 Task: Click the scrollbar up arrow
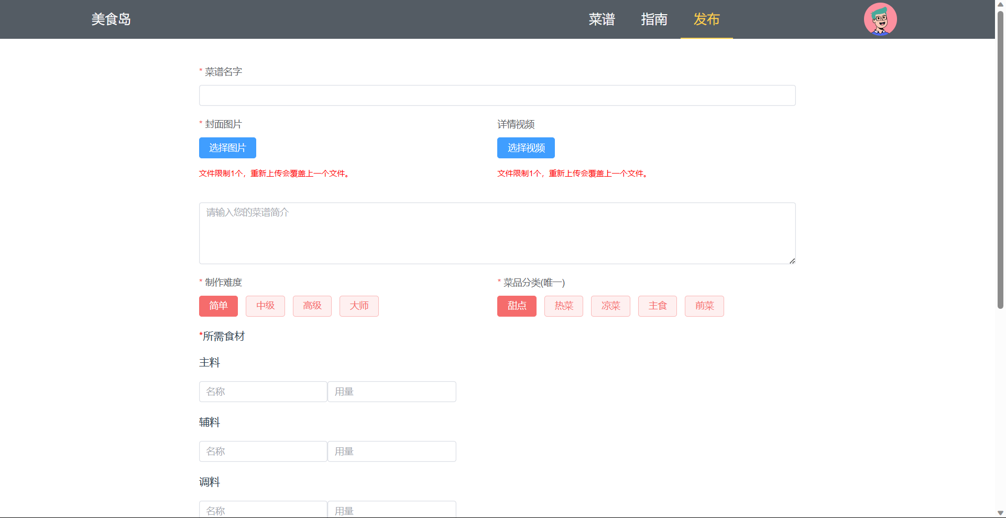(x=1000, y=5)
